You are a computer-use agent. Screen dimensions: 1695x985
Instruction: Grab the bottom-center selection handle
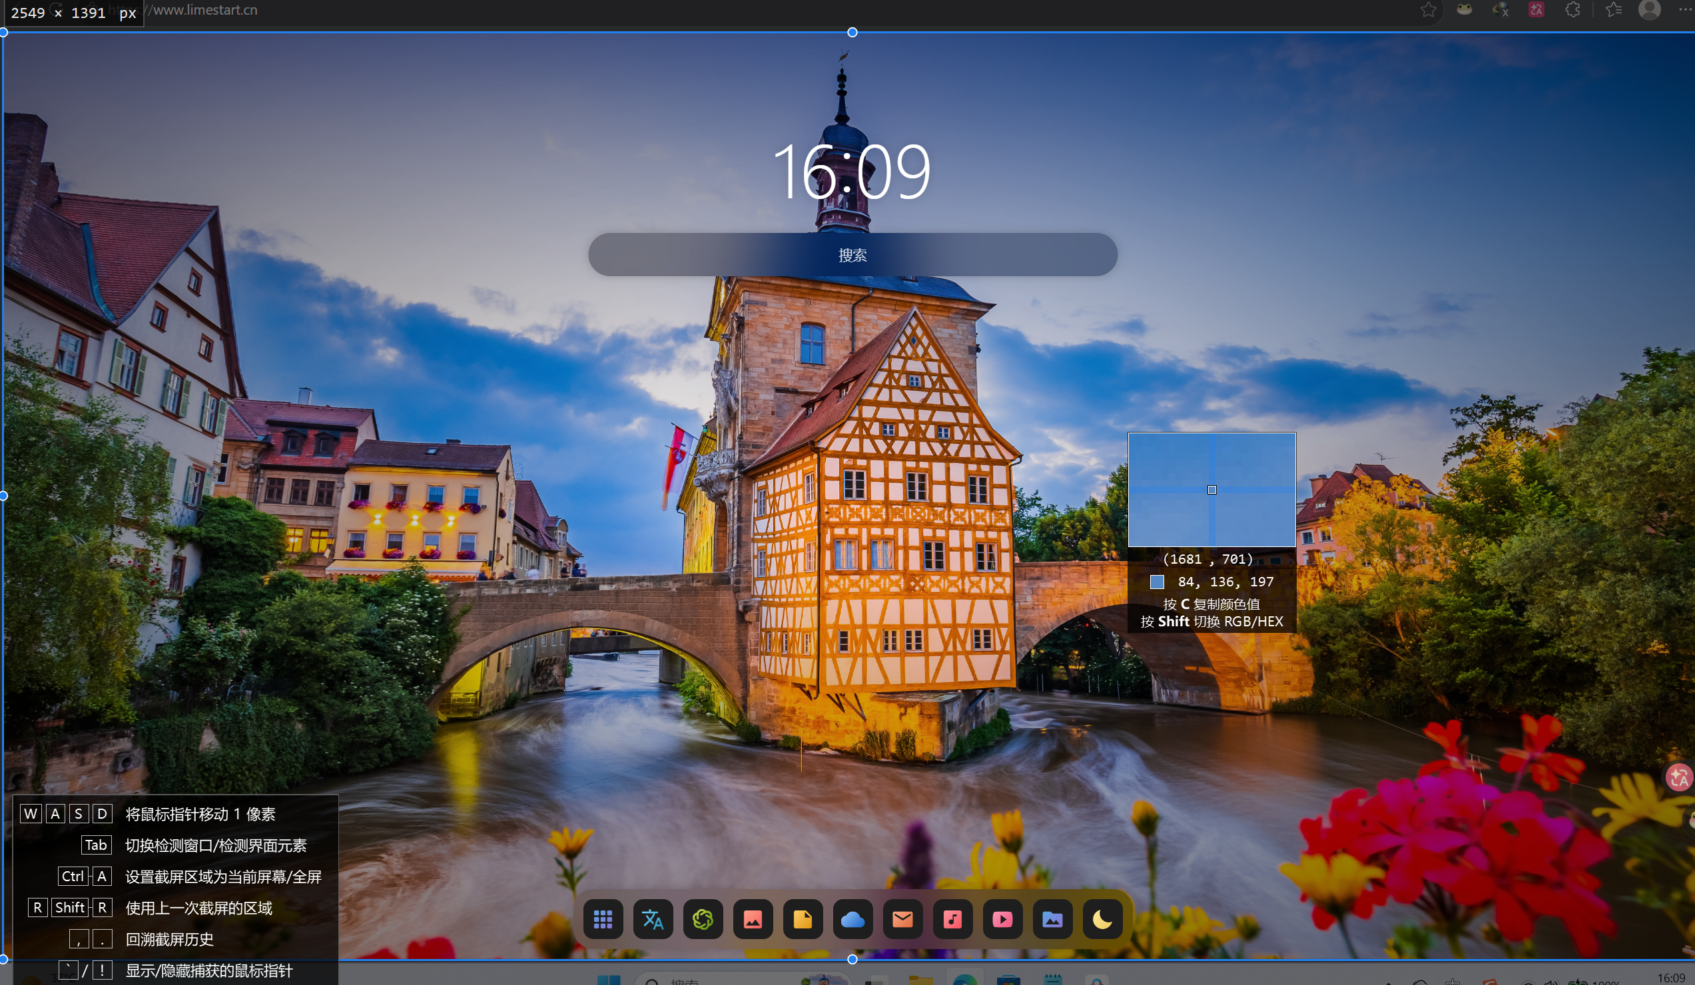pos(852,960)
